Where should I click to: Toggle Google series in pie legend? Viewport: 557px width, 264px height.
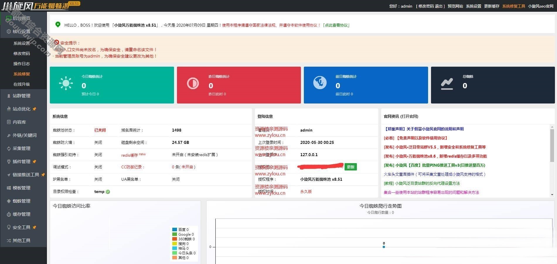(183, 234)
